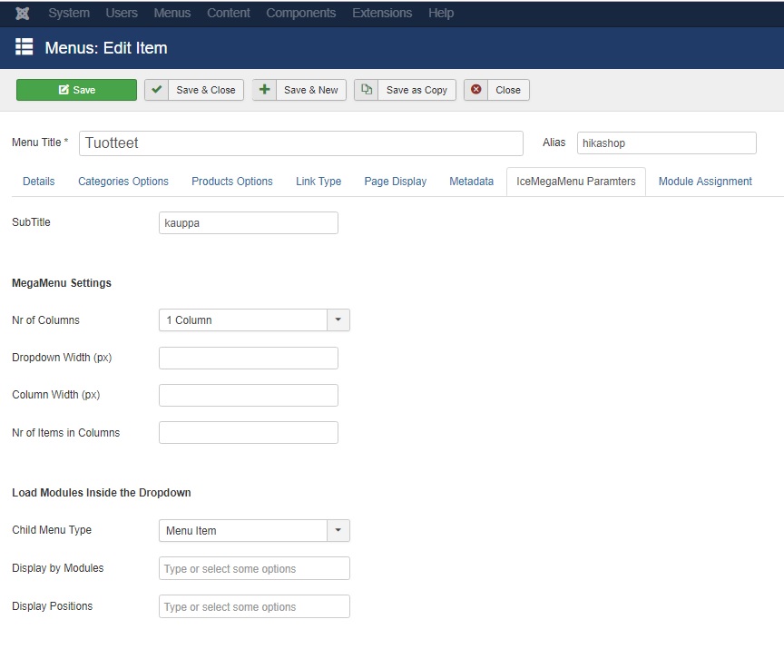Click the Save as Copy label
Screen dimensions: 784x649
416,90
